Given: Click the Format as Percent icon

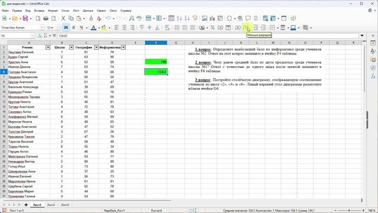Looking at the screenshot, I should [x=213, y=28].
